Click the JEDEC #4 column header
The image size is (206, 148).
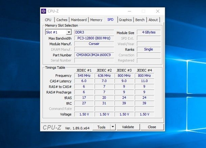145,70
